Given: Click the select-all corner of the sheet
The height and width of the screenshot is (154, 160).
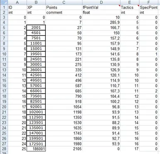Looking at the screenshot, I should click(x=4, y=2).
